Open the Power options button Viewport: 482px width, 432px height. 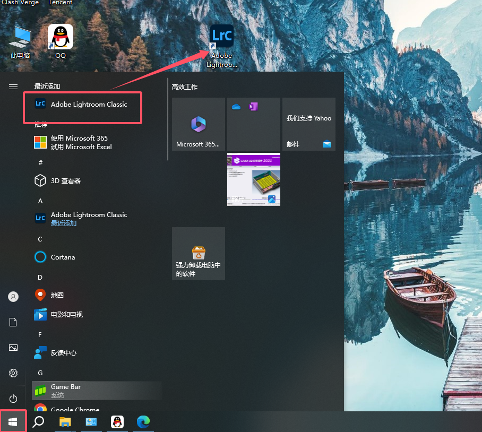(13, 399)
